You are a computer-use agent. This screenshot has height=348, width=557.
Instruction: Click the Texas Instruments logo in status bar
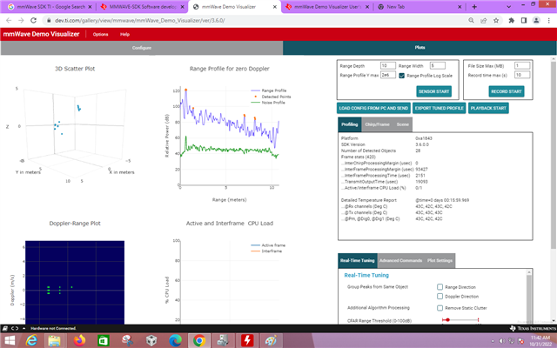pyautogui.click(x=533, y=328)
